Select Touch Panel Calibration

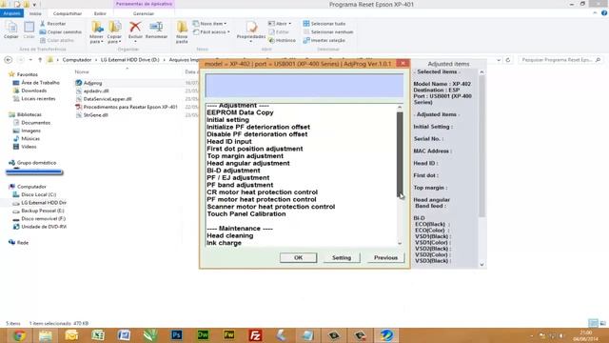pos(246,213)
